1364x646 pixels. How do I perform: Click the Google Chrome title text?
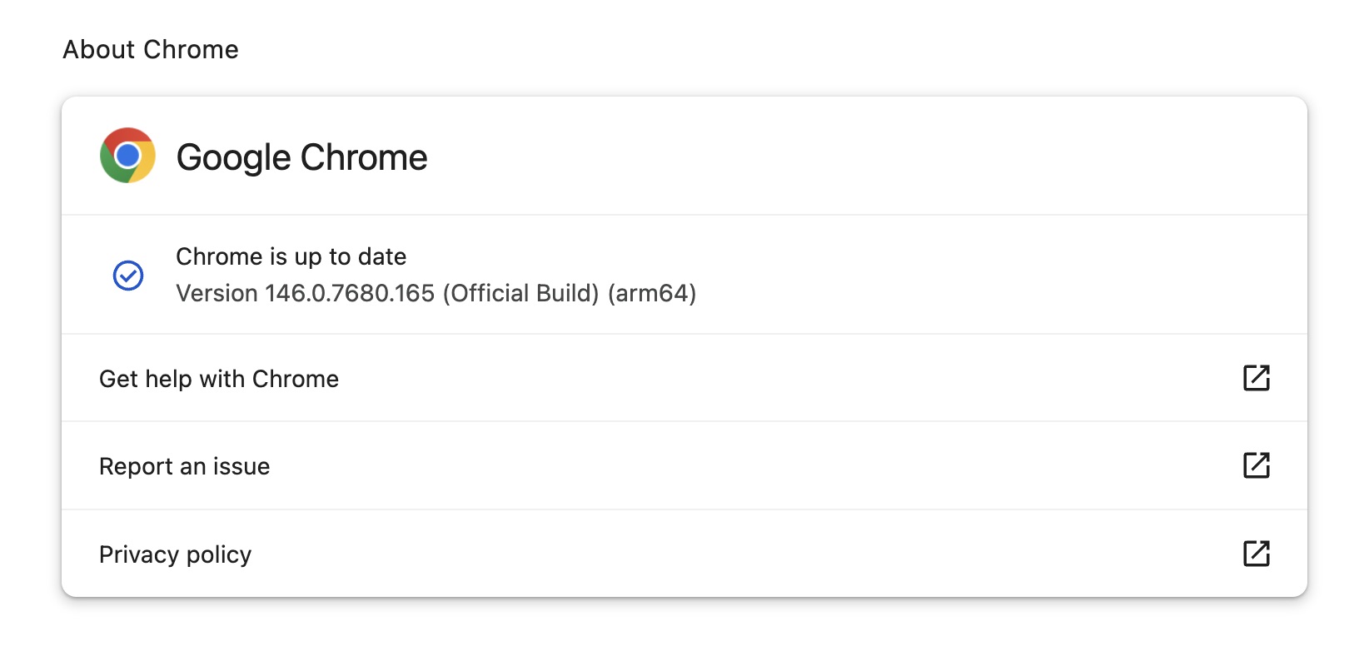click(x=301, y=157)
